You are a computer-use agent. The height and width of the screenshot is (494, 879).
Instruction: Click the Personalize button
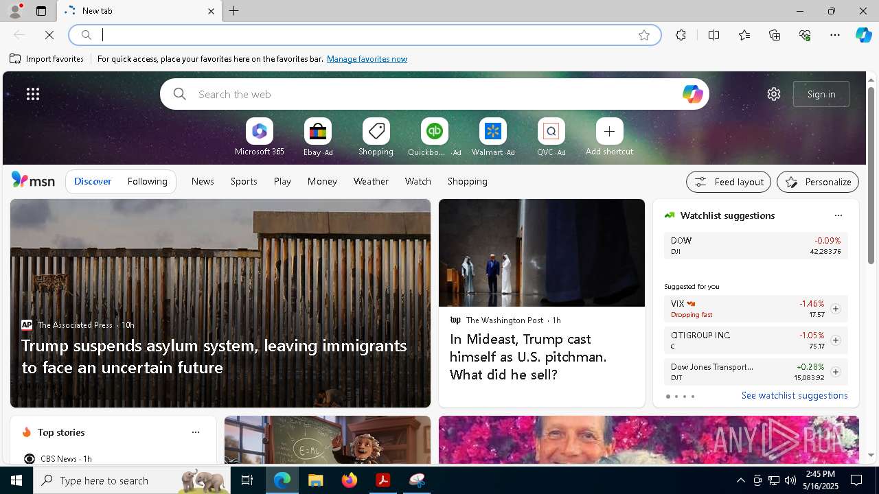(x=818, y=182)
